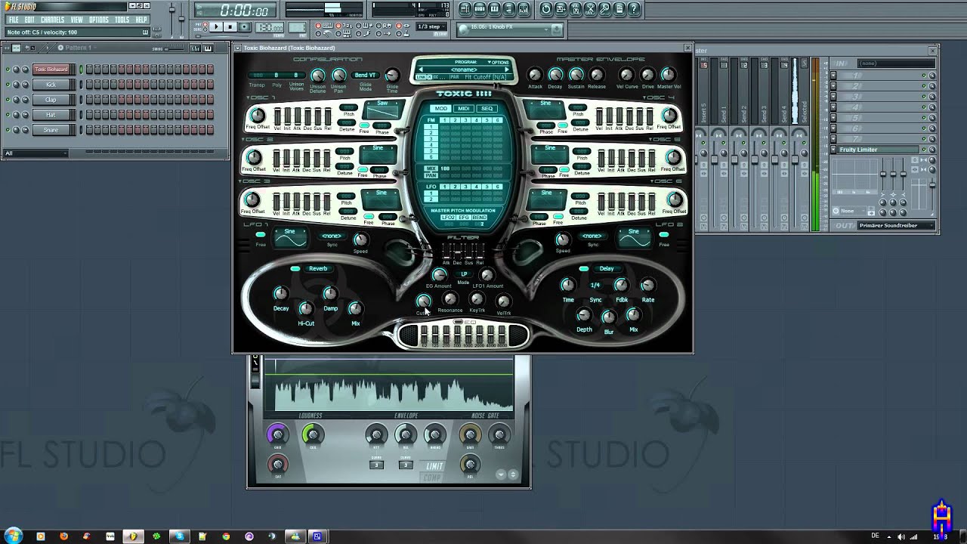Open the playlist view icon
This screenshot has height=544, width=967.
click(465, 9)
